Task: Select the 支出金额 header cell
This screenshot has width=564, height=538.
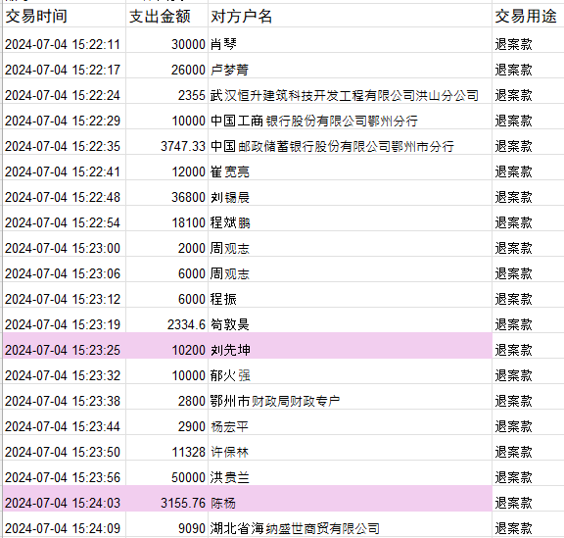Action: pos(166,16)
